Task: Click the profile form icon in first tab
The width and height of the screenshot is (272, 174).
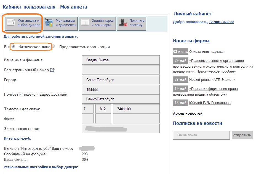Action: (x=11, y=23)
